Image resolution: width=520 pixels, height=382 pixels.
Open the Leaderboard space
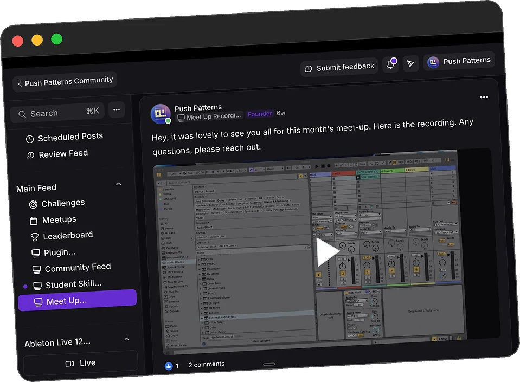(x=62, y=236)
